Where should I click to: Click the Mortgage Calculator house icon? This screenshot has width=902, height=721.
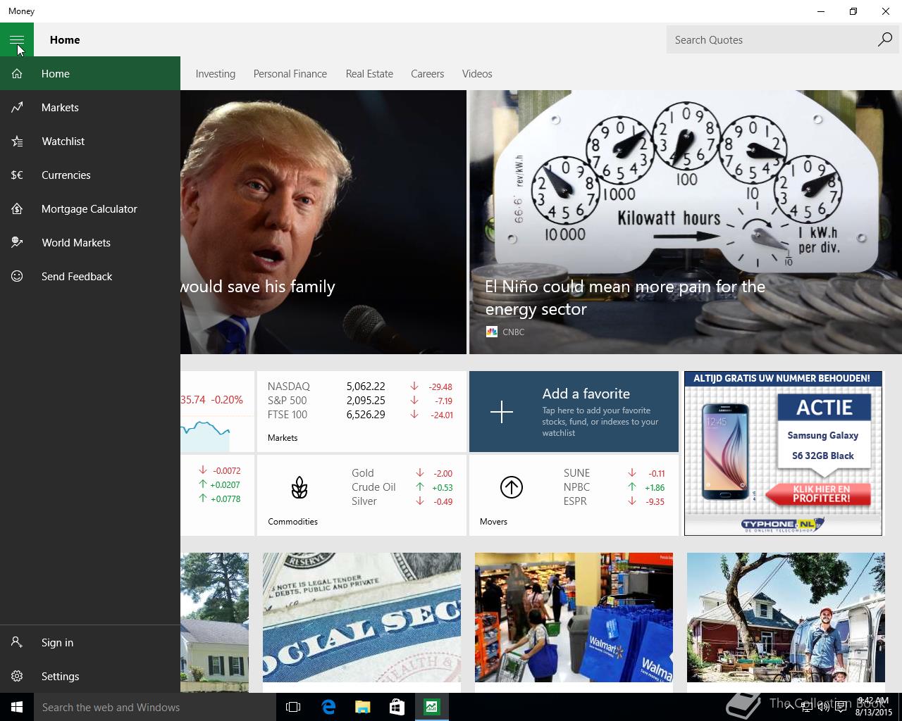(17, 208)
